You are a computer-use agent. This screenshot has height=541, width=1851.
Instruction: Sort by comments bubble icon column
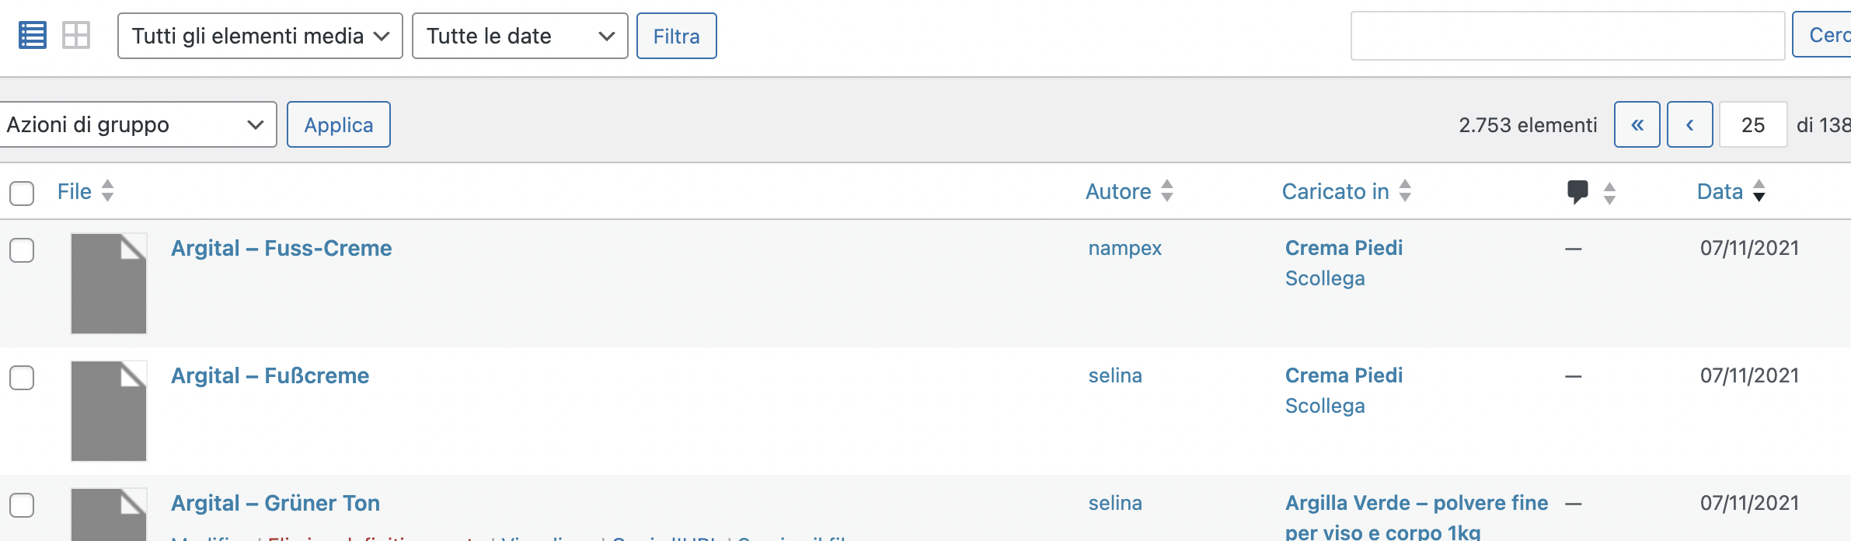(1577, 192)
